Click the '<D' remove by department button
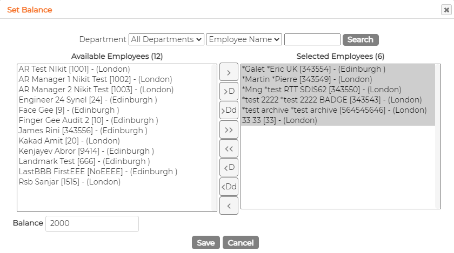The image size is (454, 253). tap(229, 167)
